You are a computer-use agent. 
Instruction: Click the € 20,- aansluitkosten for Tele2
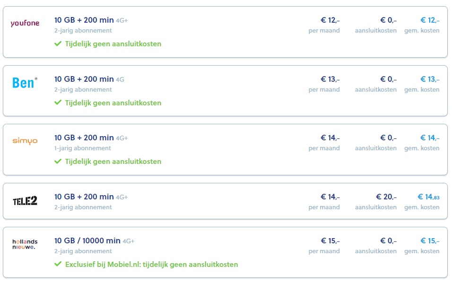click(386, 197)
